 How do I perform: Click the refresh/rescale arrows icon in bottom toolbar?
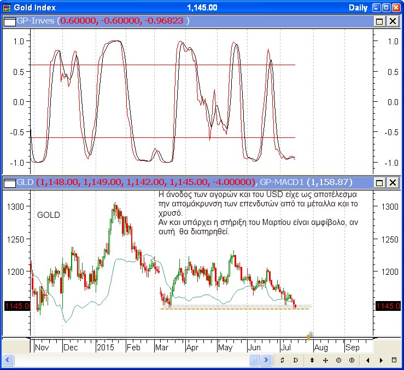pos(282,360)
